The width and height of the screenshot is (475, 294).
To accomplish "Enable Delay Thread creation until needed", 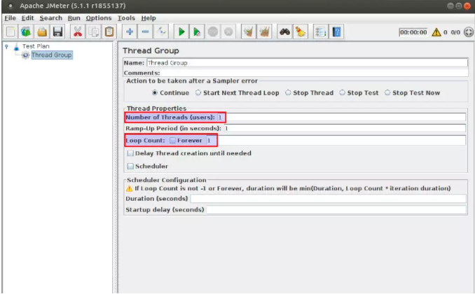I will pos(130,153).
